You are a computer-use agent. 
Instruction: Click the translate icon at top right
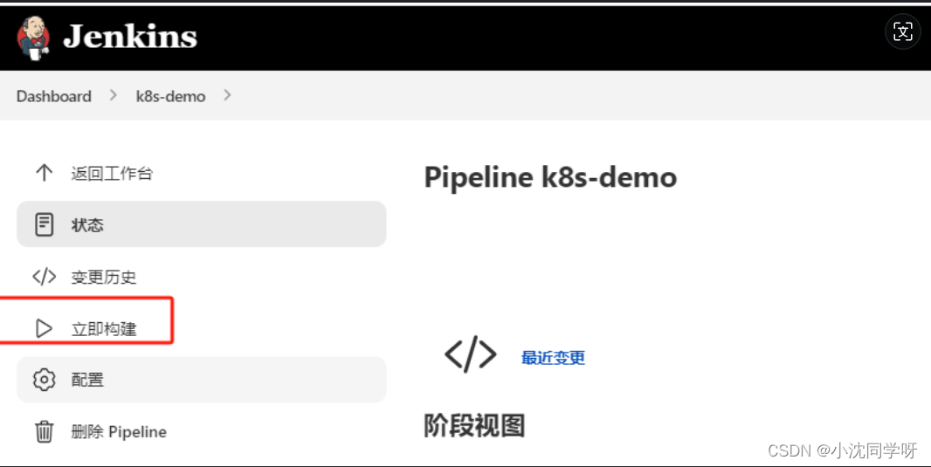902,31
